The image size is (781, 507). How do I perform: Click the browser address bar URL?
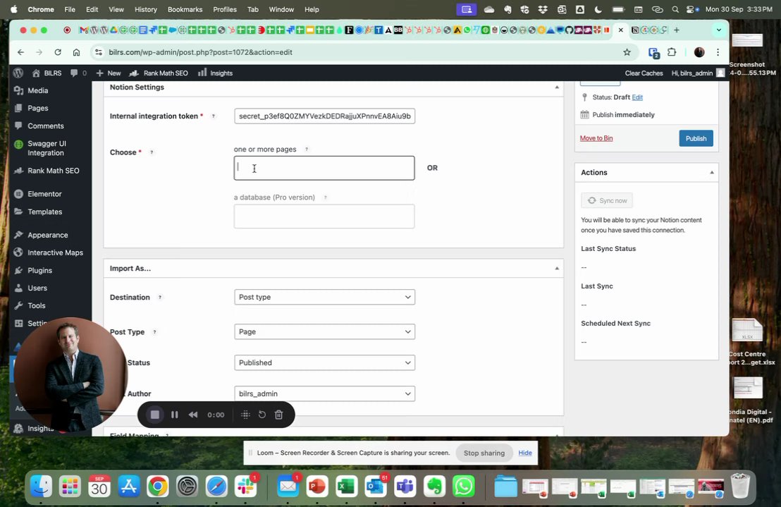pyautogui.click(x=200, y=52)
